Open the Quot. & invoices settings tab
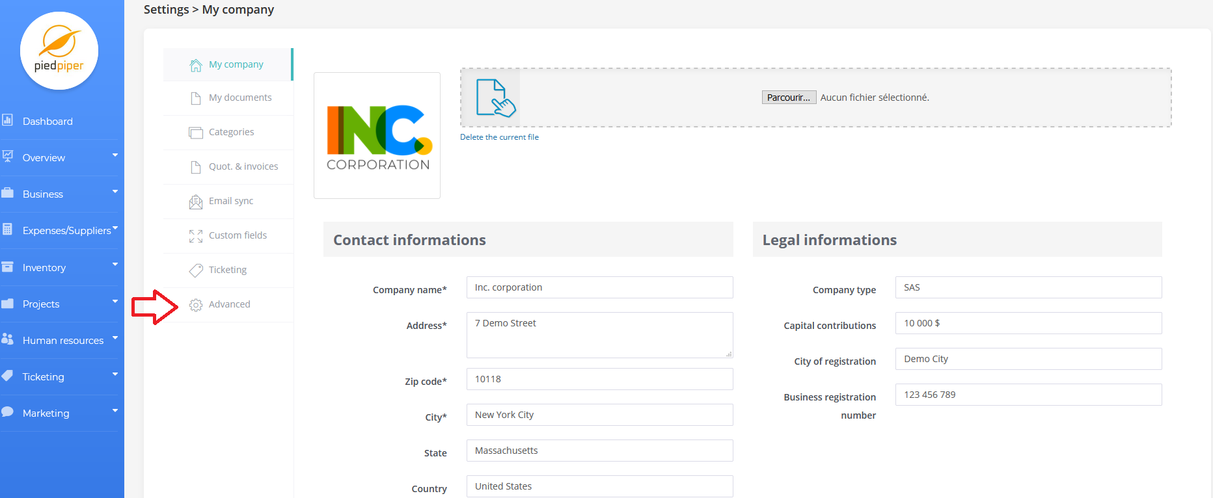Viewport: 1213px width, 498px height. click(243, 166)
